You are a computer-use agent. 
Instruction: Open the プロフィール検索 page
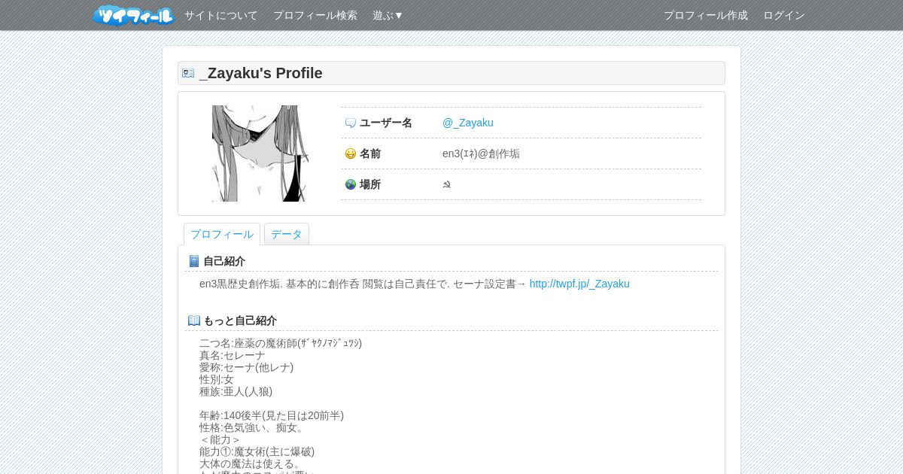(315, 15)
